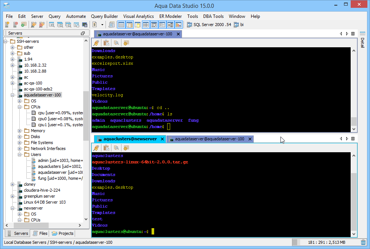Switch to the aquaclusters@newserver tab

point(130,139)
